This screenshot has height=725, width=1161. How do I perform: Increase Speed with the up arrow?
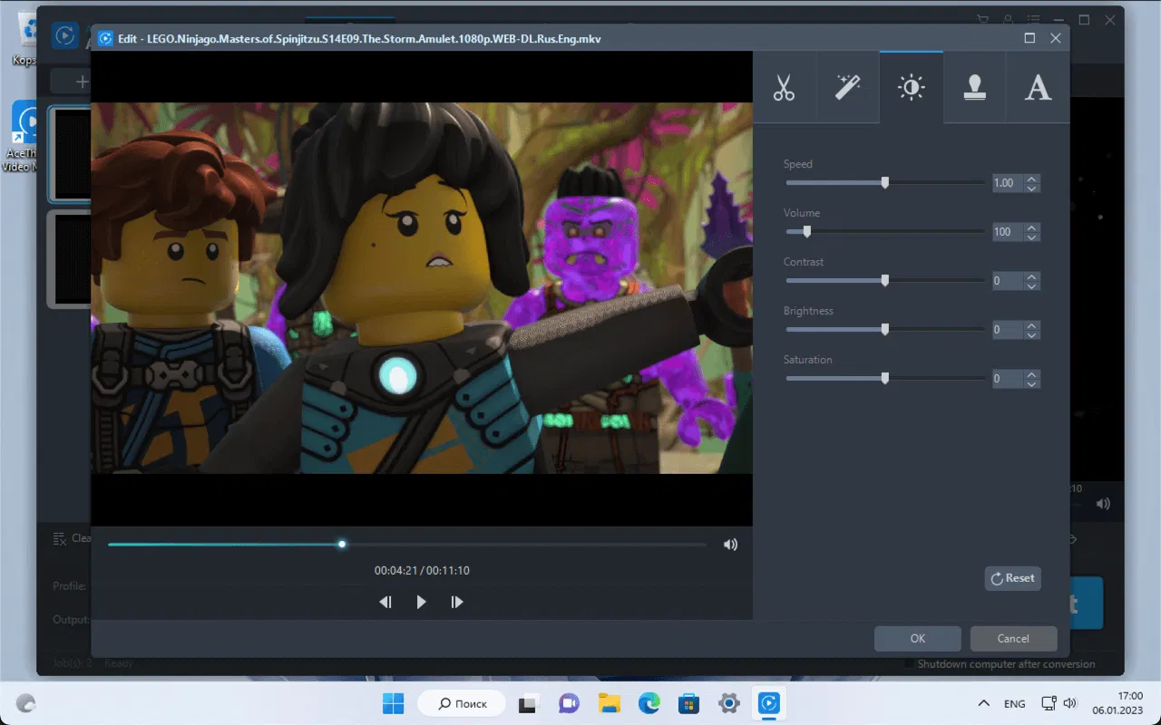(x=1031, y=179)
